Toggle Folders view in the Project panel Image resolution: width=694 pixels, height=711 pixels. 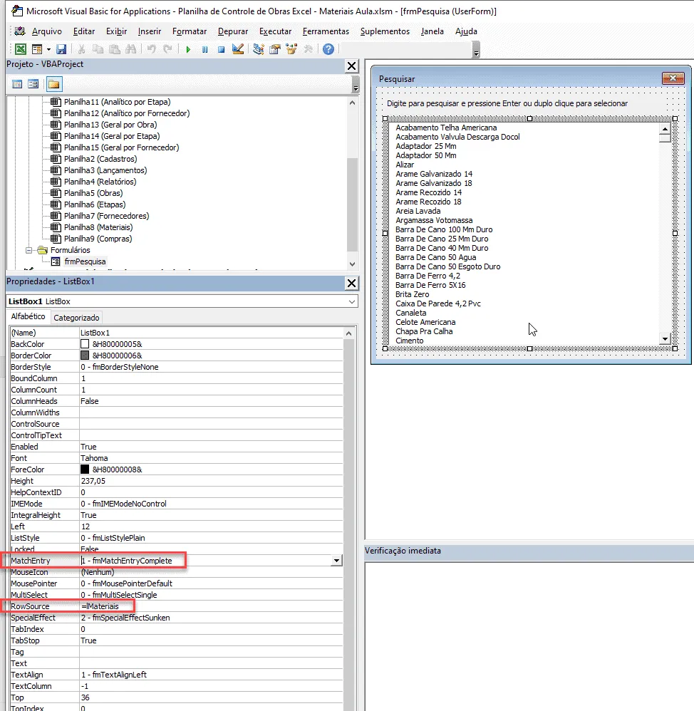click(53, 84)
